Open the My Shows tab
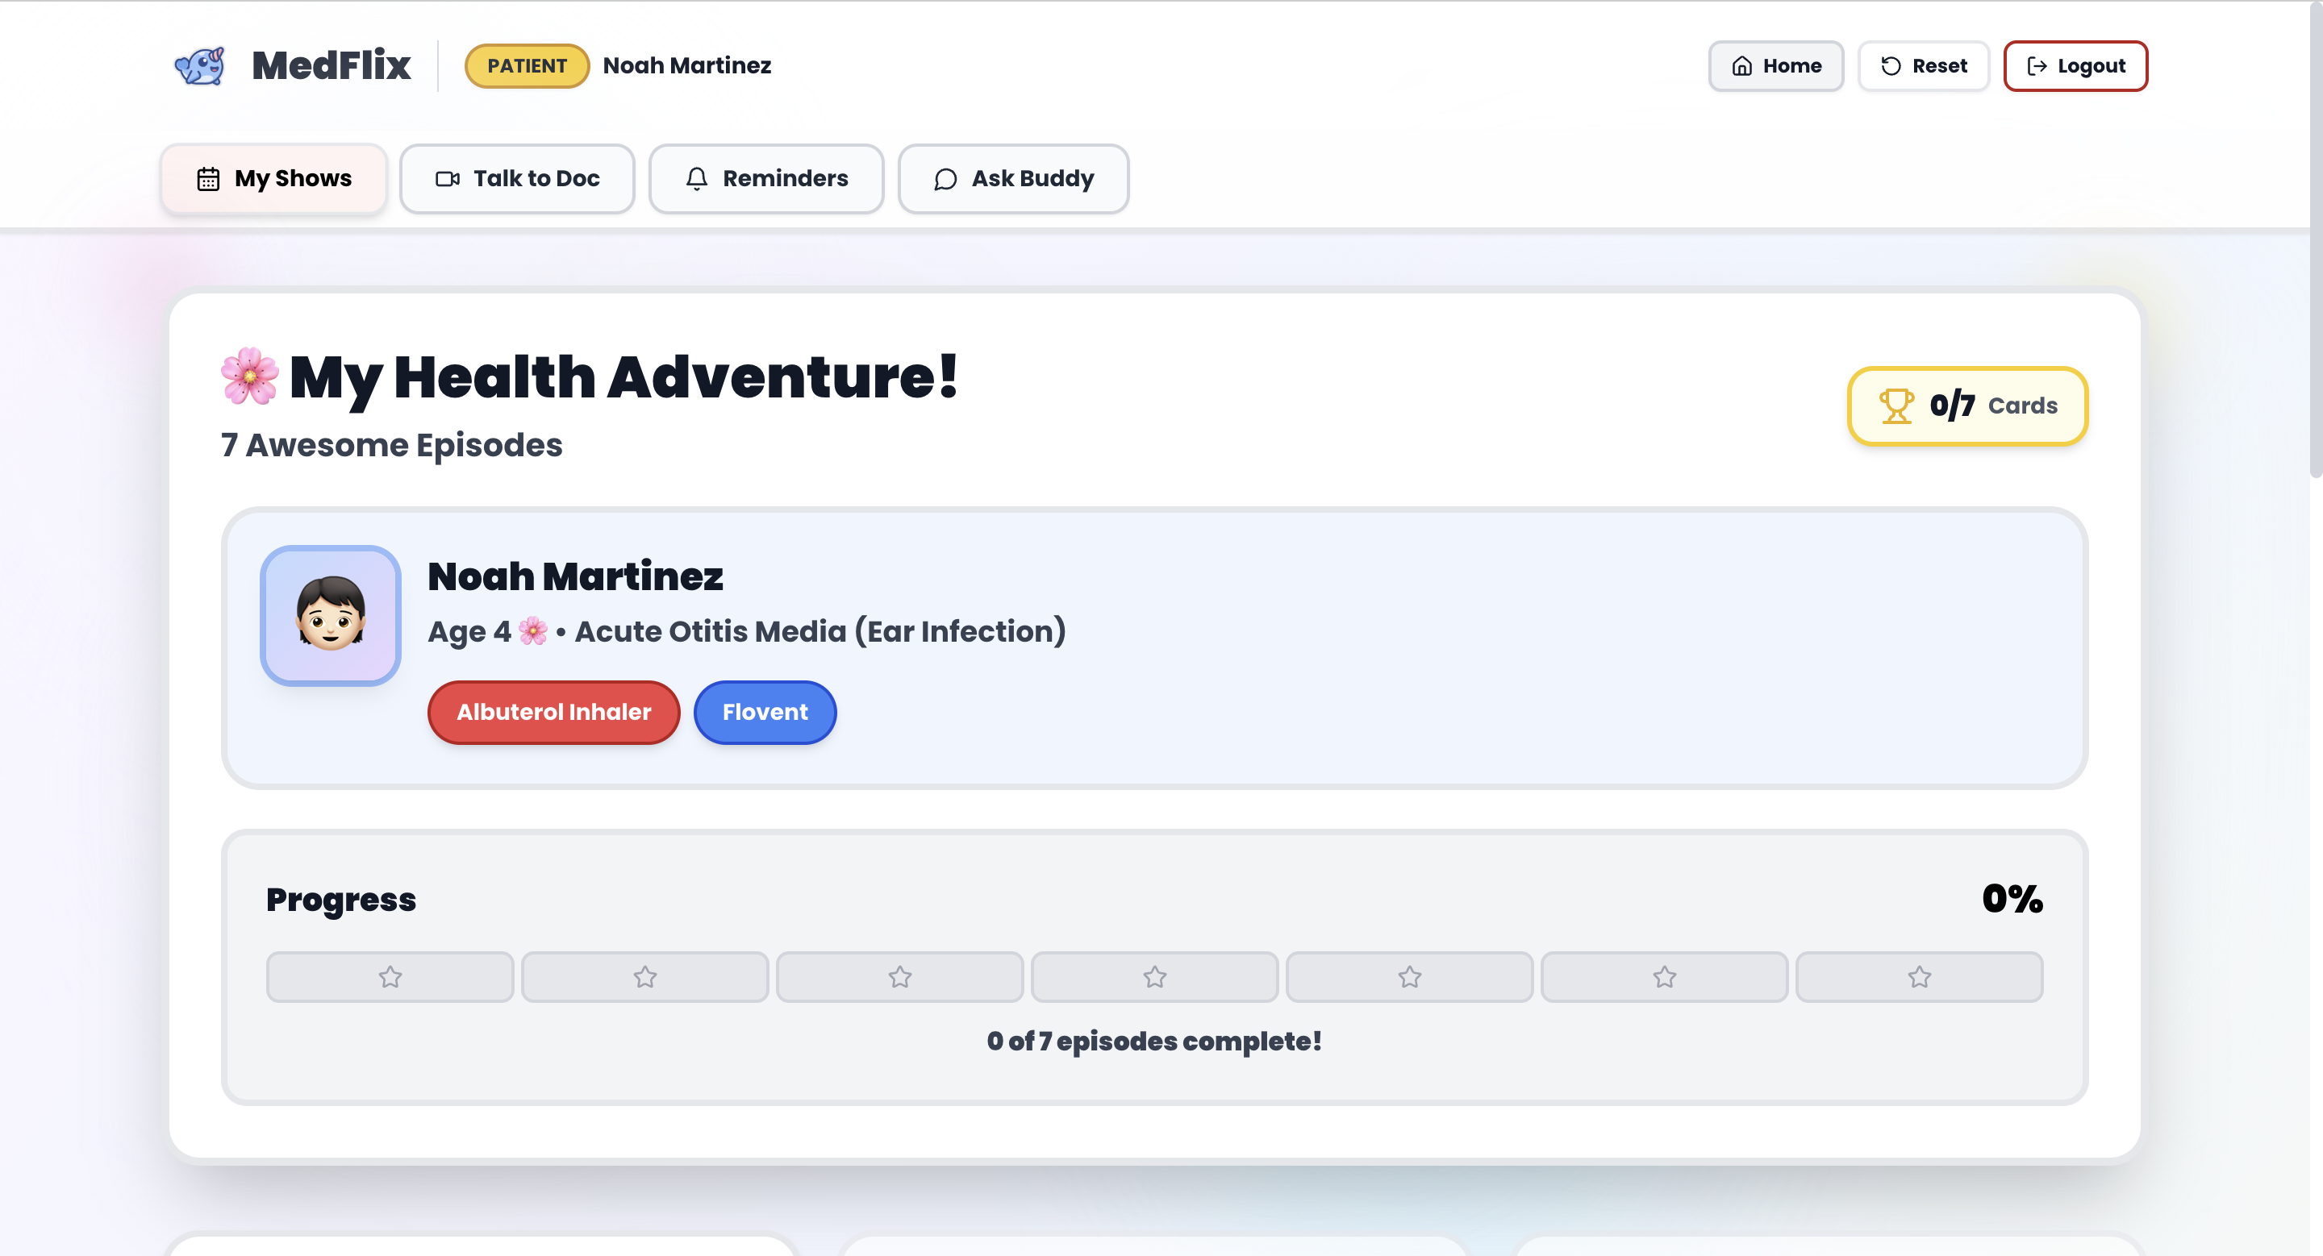 click(x=274, y=178)
